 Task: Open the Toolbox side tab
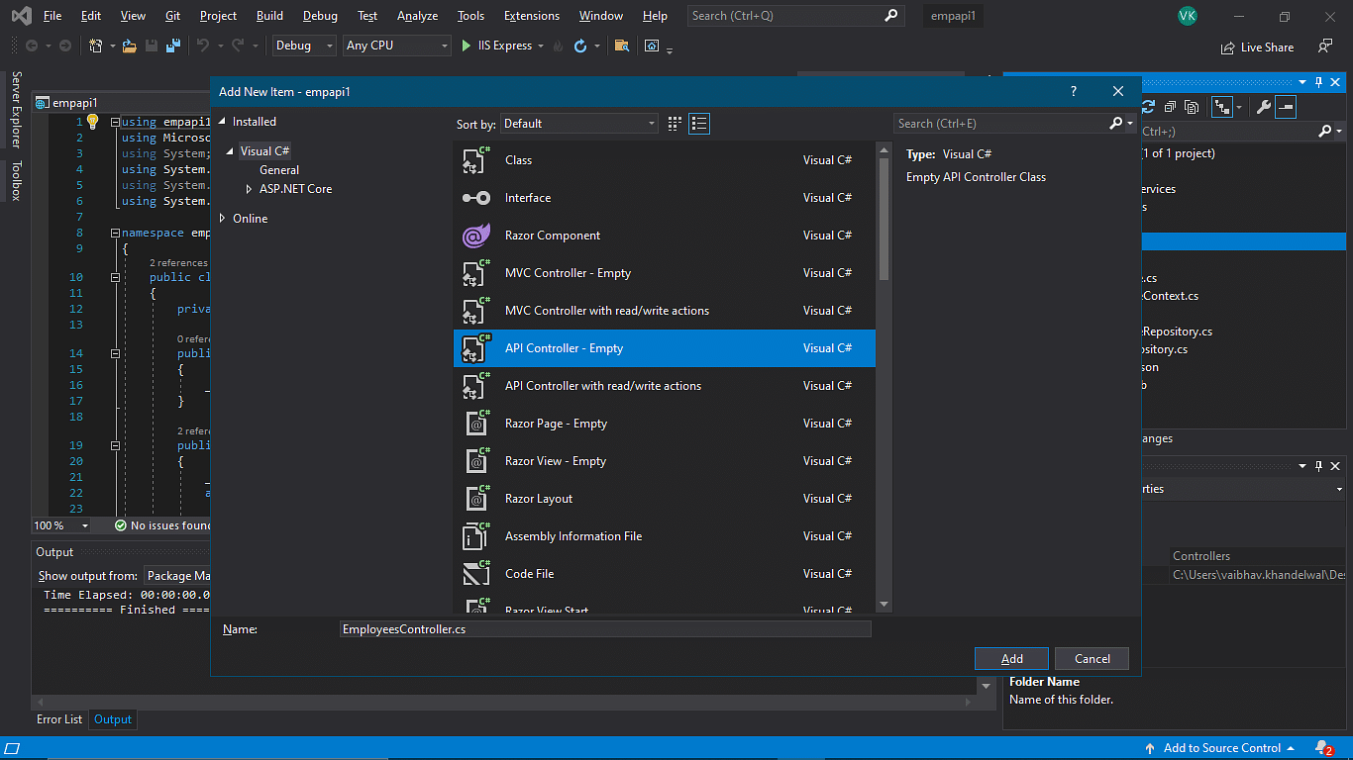[16, 181]
